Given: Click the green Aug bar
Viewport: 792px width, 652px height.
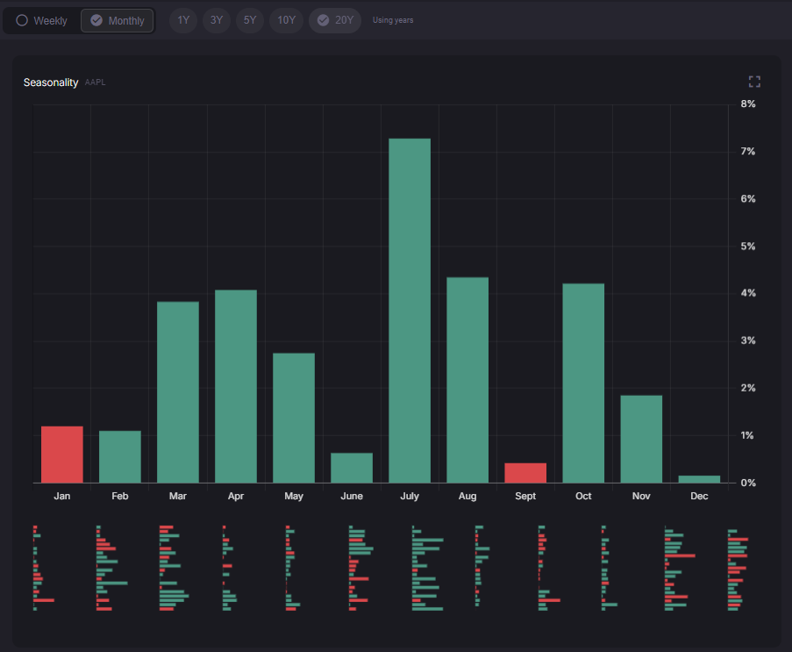Looking at the screenshot, I should [467, 380].
